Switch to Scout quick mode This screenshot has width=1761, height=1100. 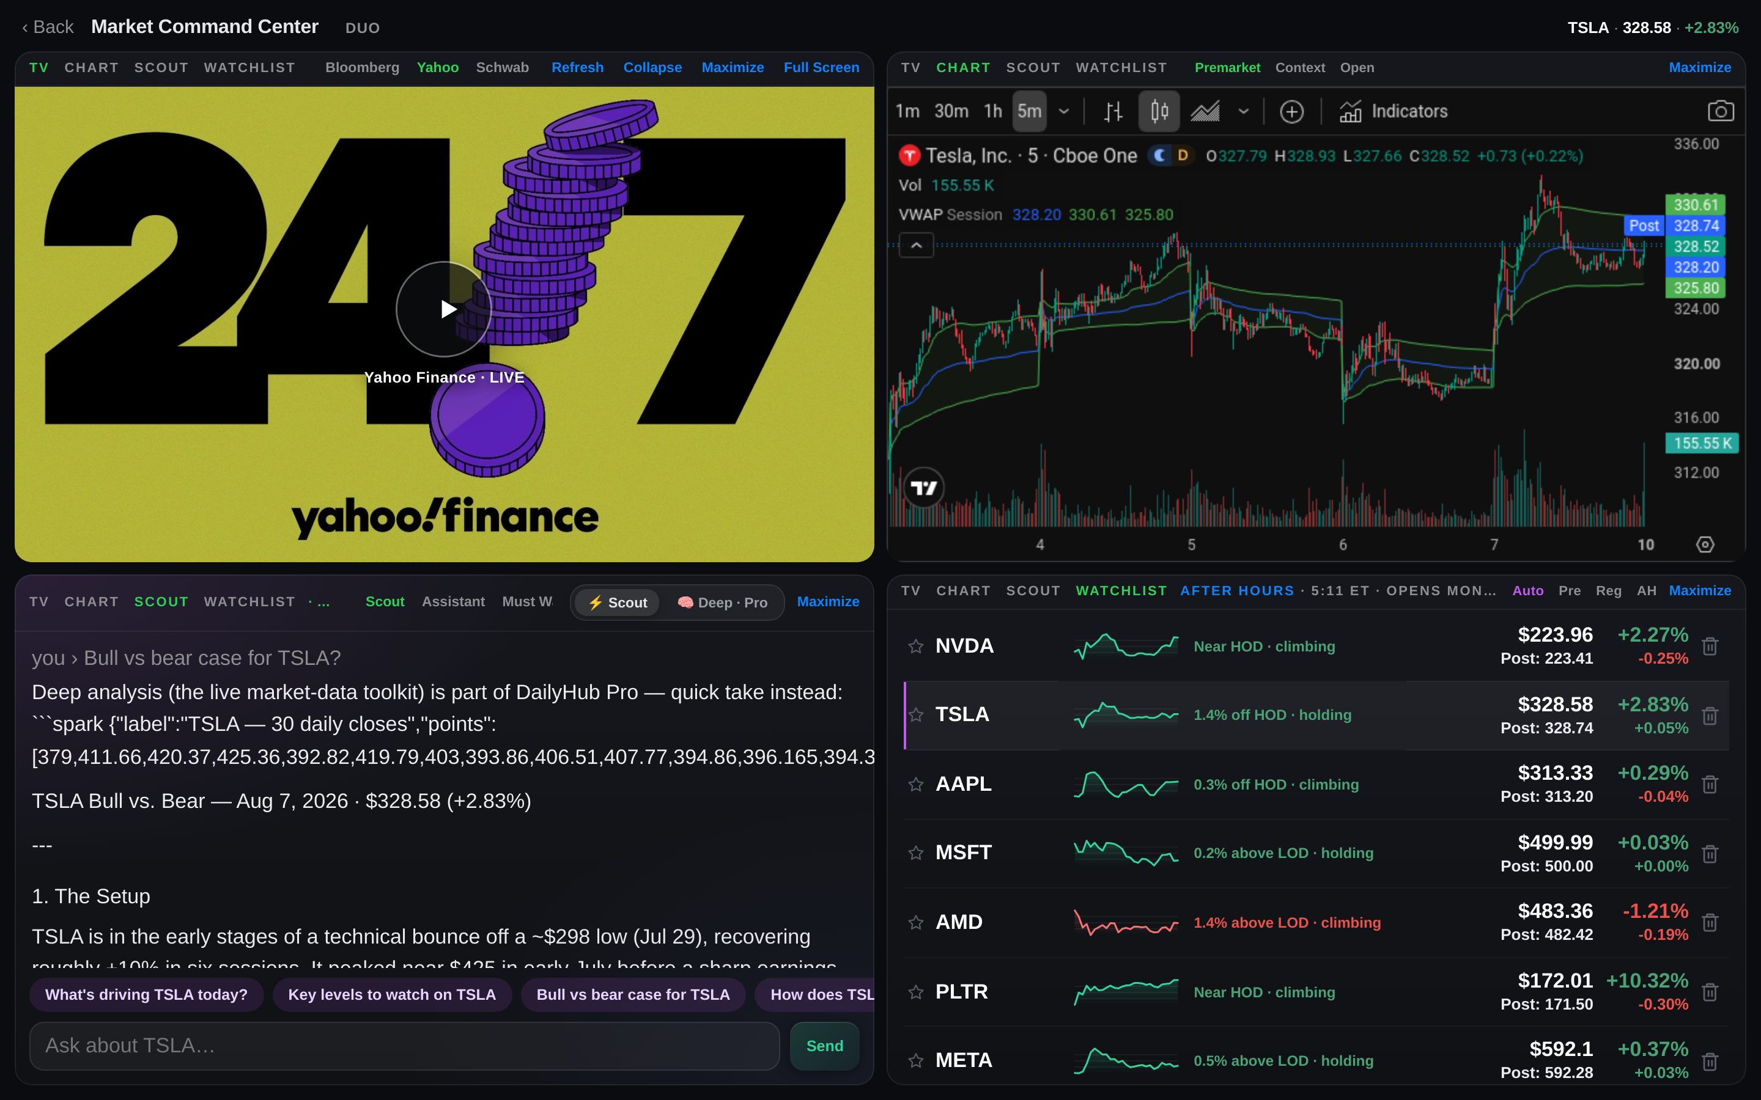(x=617, y=603)
